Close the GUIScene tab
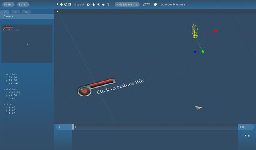 tap(137, 4)
